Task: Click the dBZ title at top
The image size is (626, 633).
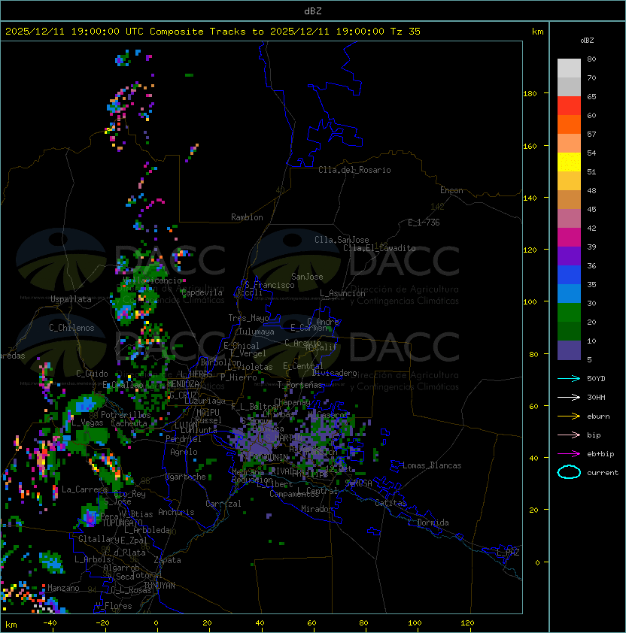Action: coord(313,11)
